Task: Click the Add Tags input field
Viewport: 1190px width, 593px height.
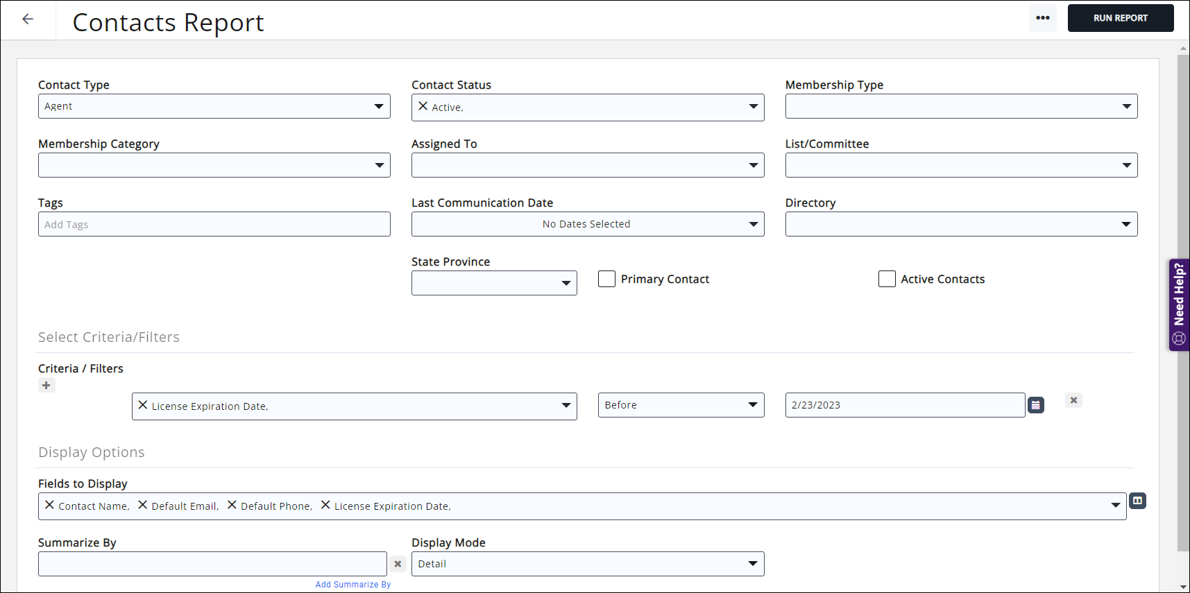Action: [x=214, y=224]
